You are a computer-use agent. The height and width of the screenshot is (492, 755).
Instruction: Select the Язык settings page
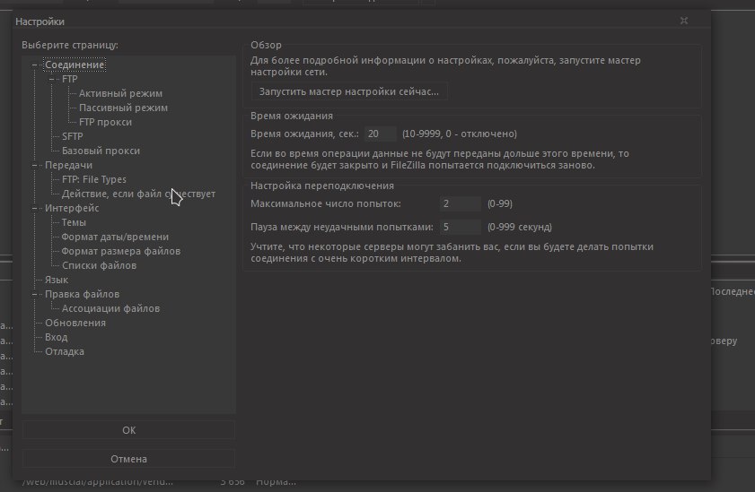pyautogui.click(x=57, y=280)
